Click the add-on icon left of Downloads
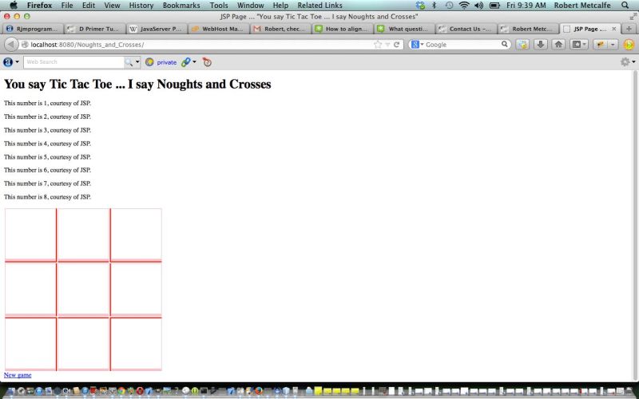The height and width of the screenshot is (399, 639). coord(522,45)
